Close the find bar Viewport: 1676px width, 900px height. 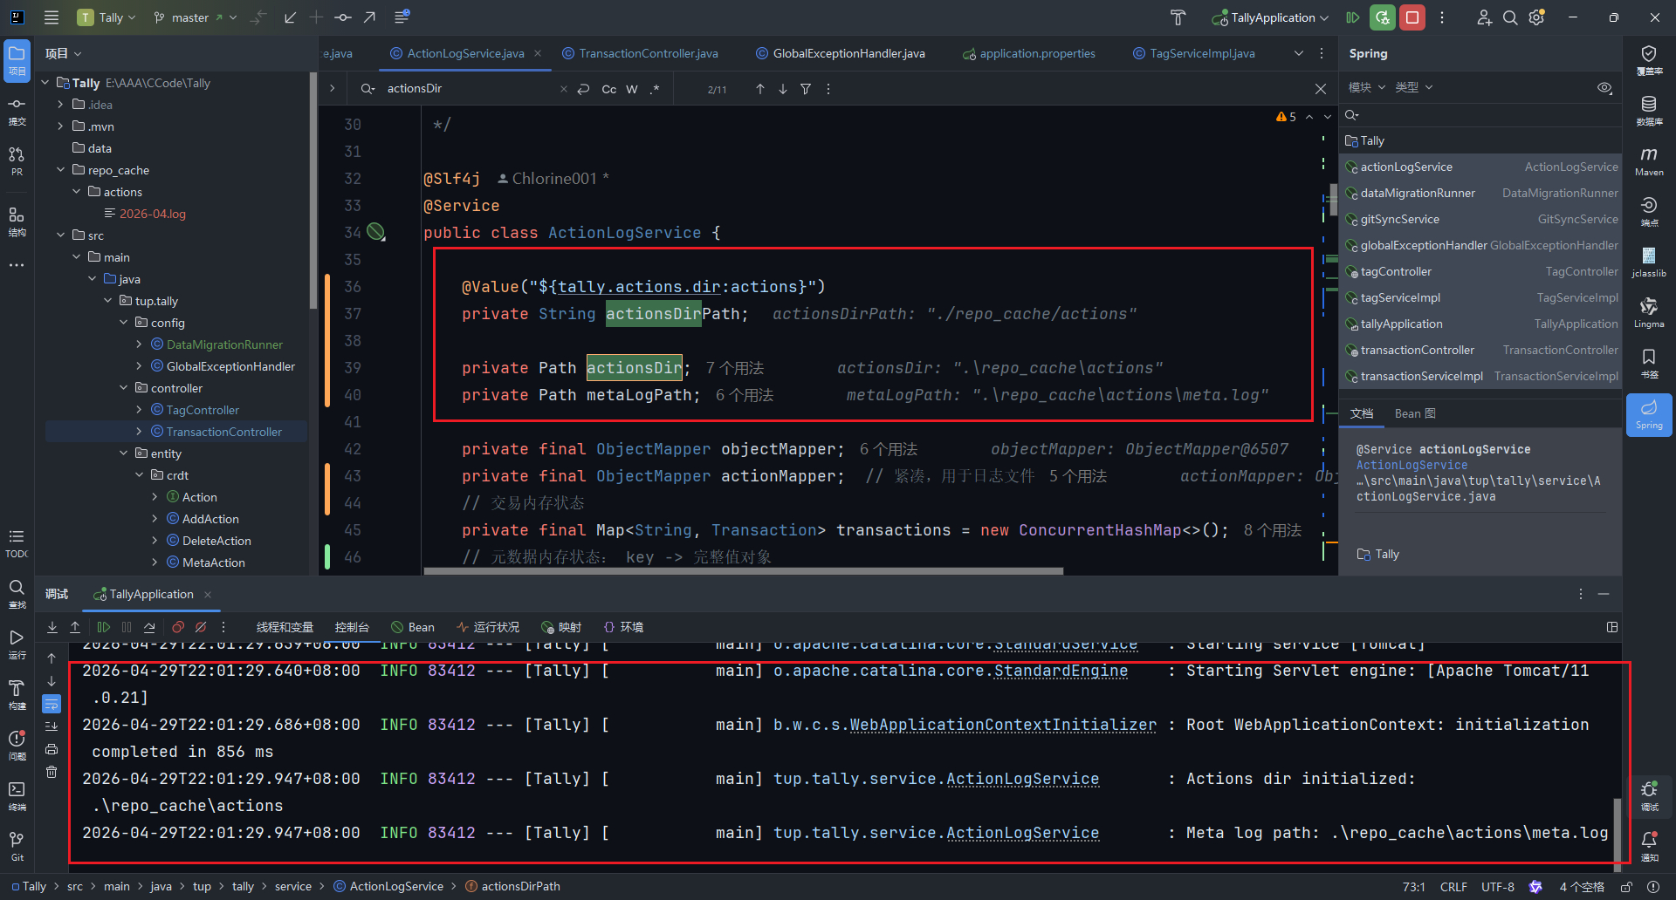click(1321, 89)
